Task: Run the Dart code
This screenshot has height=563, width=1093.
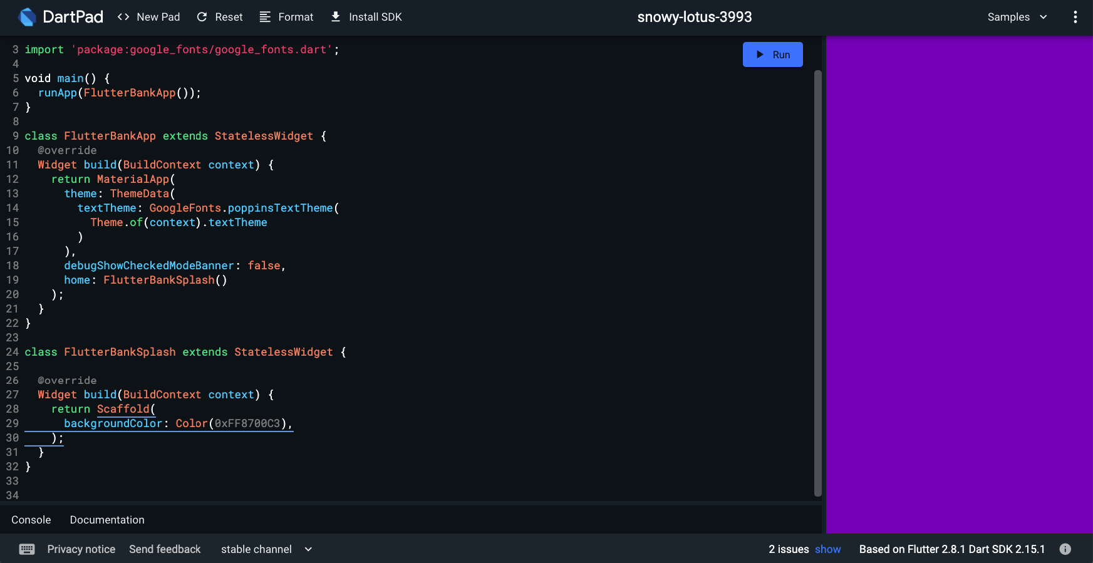Action: pos(773,54)
